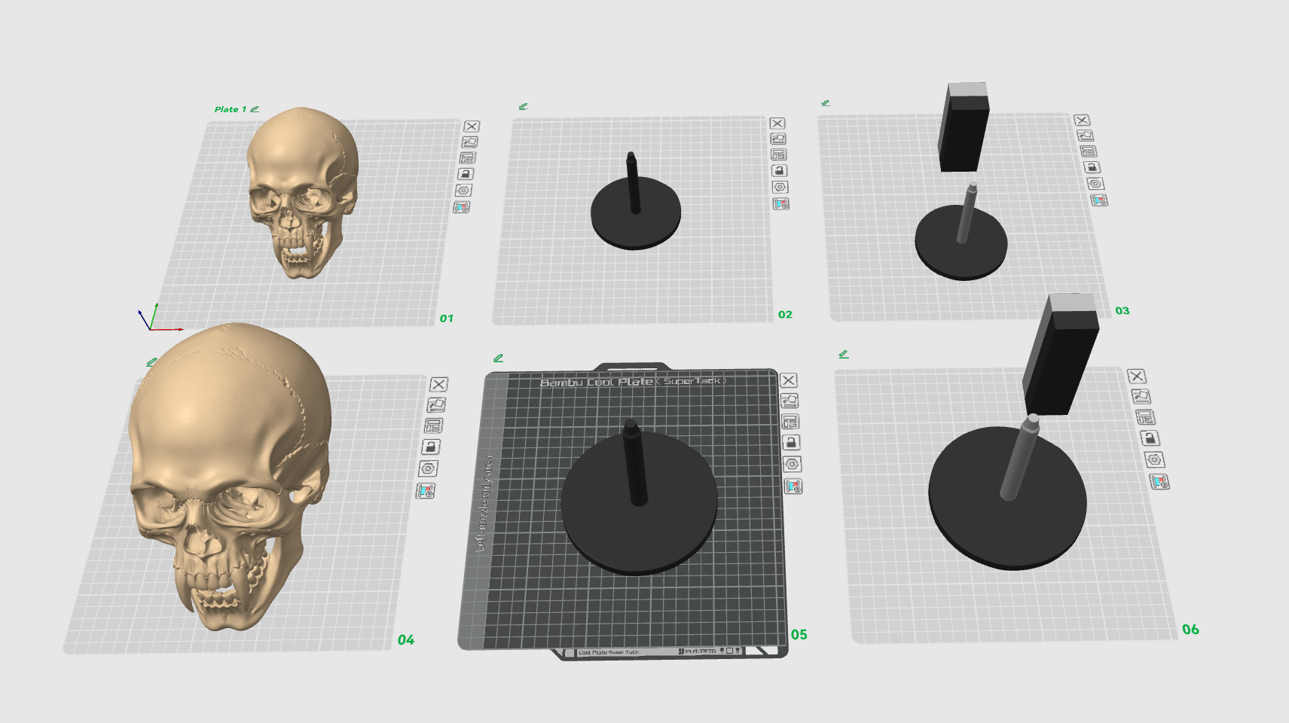Toggle the lock on plate 06

1149,438
